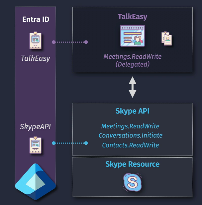Click the purple 'TalkEasy' box title

(x=133, y=17)
